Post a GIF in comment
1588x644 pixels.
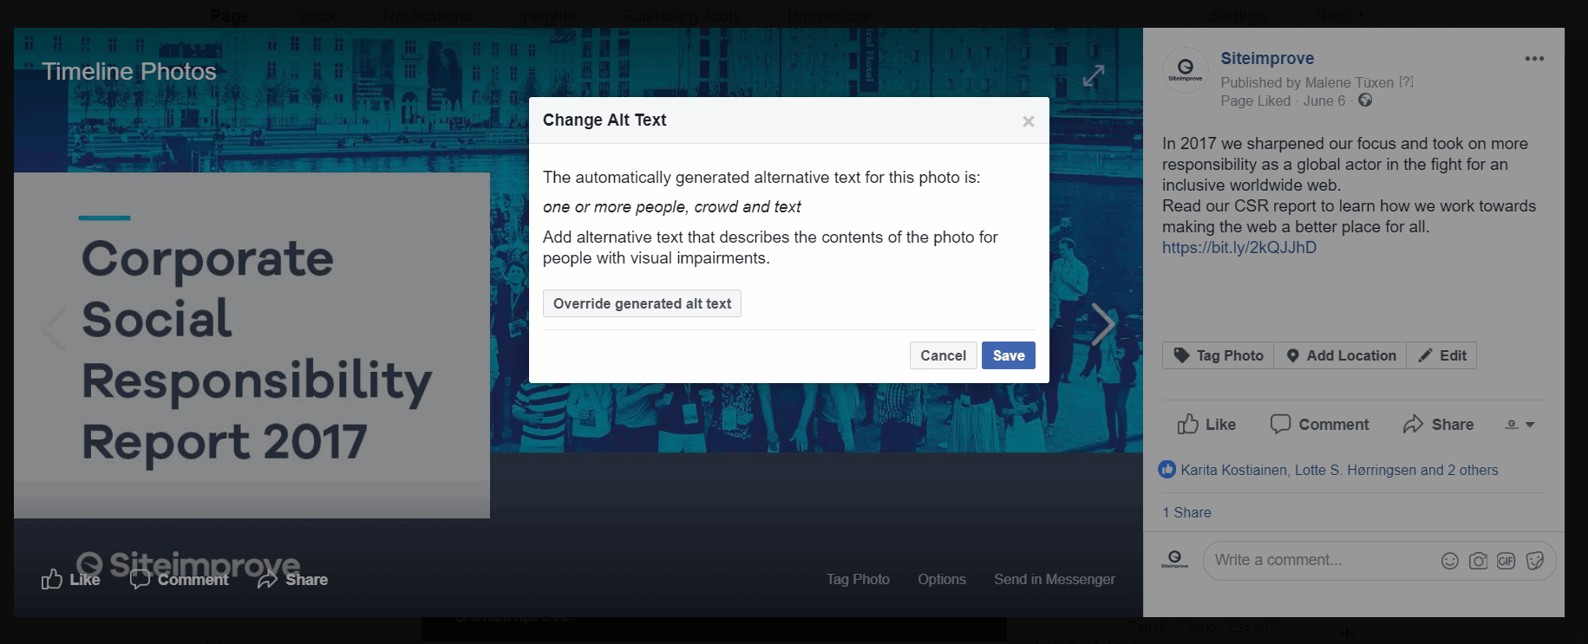click(1506, 561)
